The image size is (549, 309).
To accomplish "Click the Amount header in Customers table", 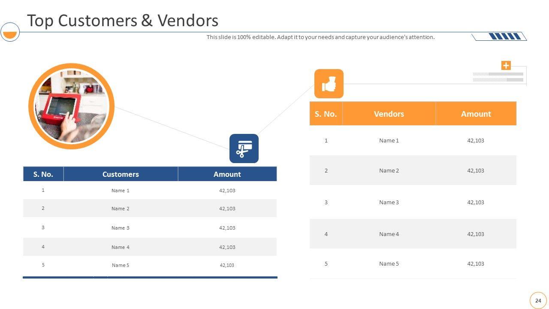I will pyautogui.click(x=227, y=174).
